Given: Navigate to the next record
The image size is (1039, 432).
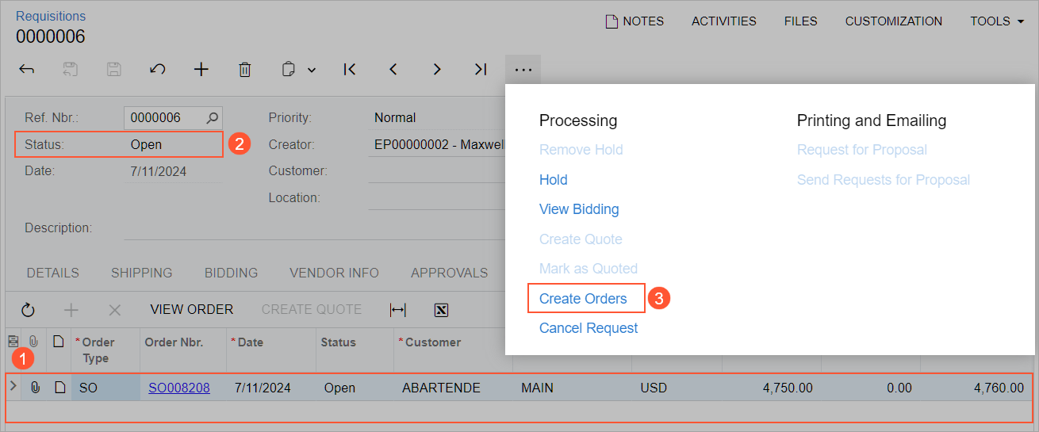Looking at the screenshot, I should pos(436,70).
